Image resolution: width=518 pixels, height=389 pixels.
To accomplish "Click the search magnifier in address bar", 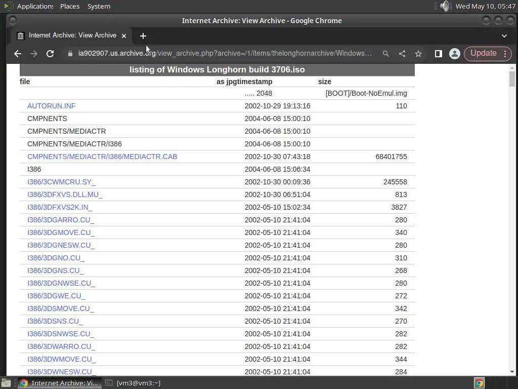I will (385, 54).
